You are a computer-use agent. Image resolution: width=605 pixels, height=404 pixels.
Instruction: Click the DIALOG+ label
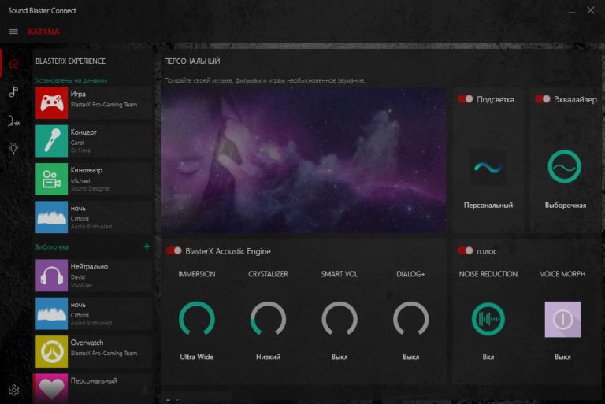[x=411, y=274]
